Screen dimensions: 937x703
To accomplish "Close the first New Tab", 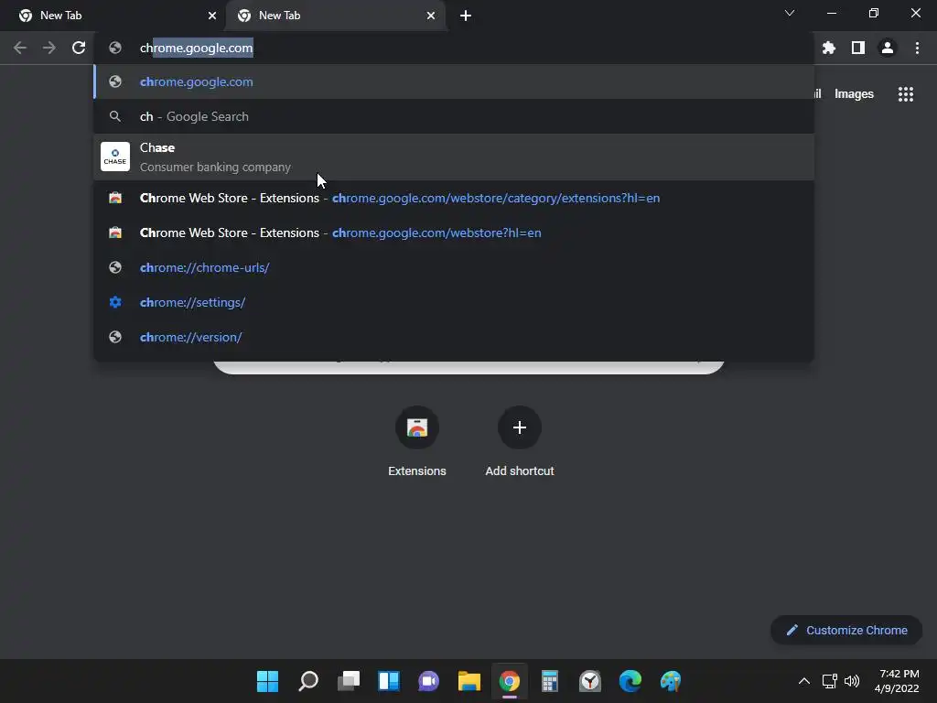I will pyautogui.click(x=212, y=16).
